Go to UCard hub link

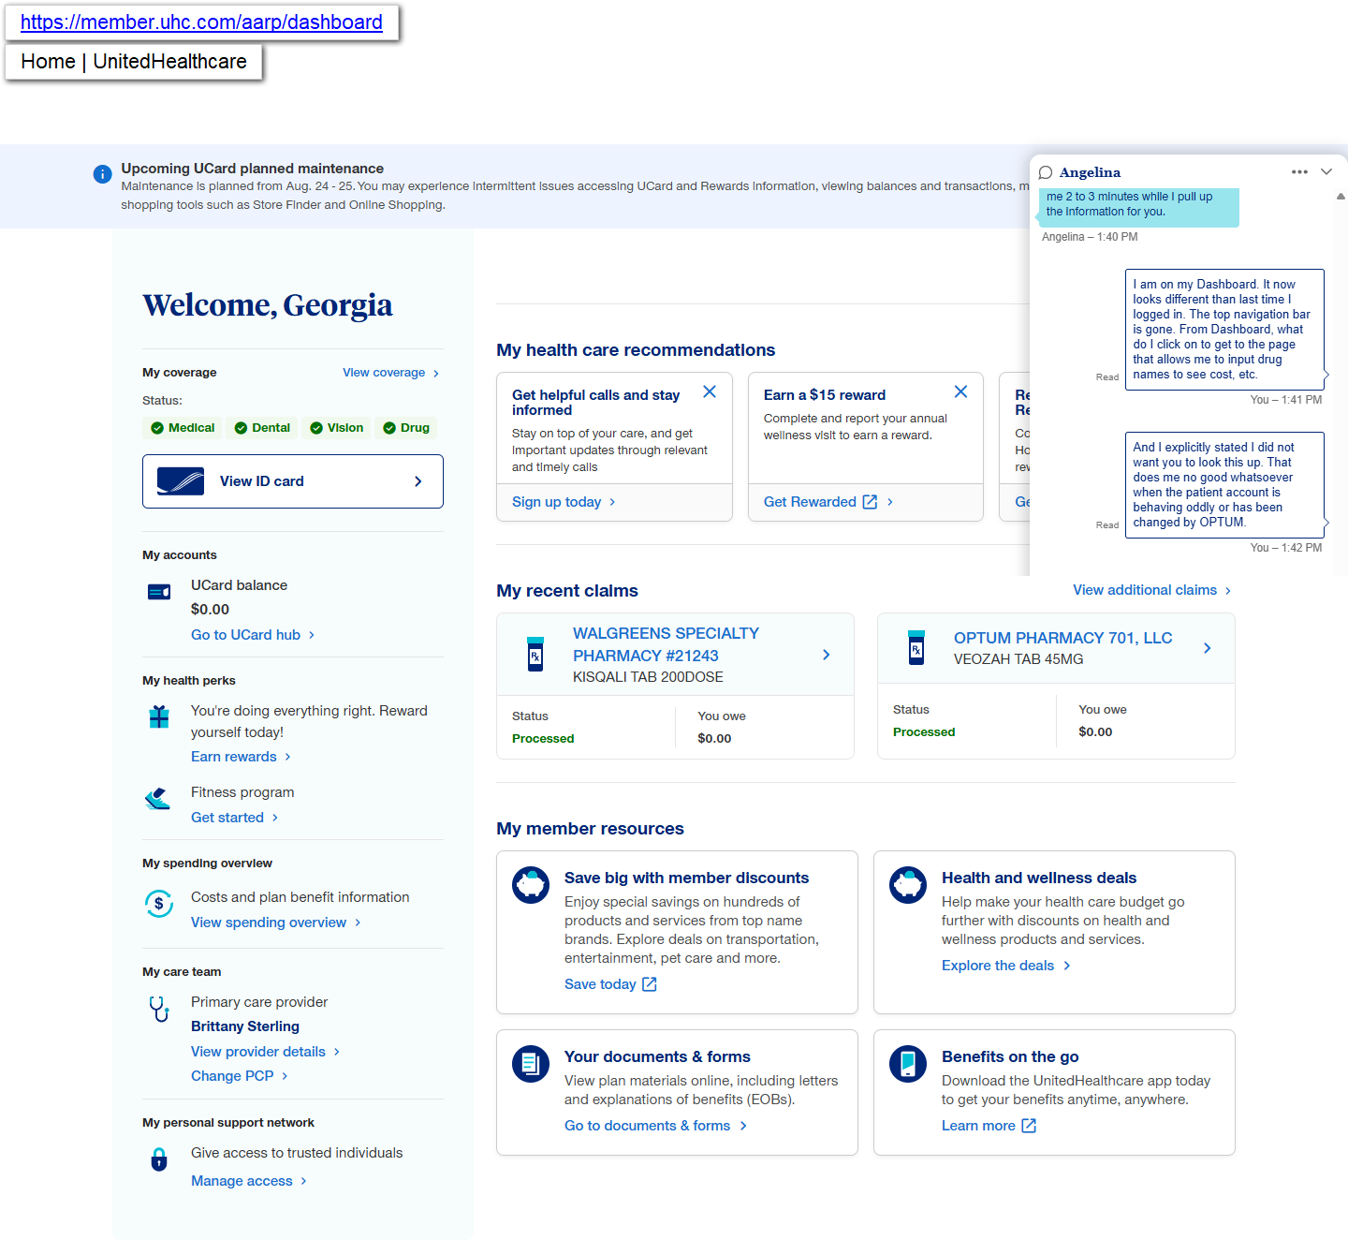point(253,635)
